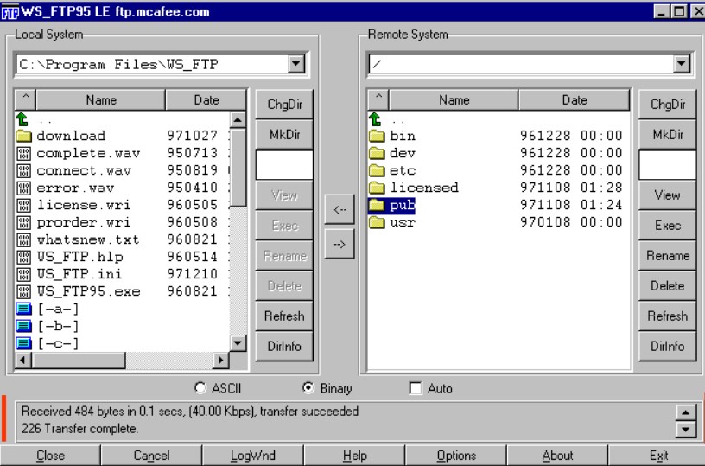The image size is (705, 466).
Task: Open the About dialog
Action: [557, 456]
